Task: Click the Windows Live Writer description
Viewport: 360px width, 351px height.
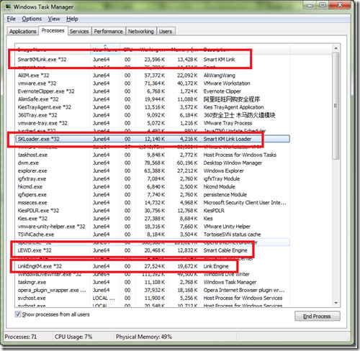Action: pyautogui.click(x=226, y=274)
